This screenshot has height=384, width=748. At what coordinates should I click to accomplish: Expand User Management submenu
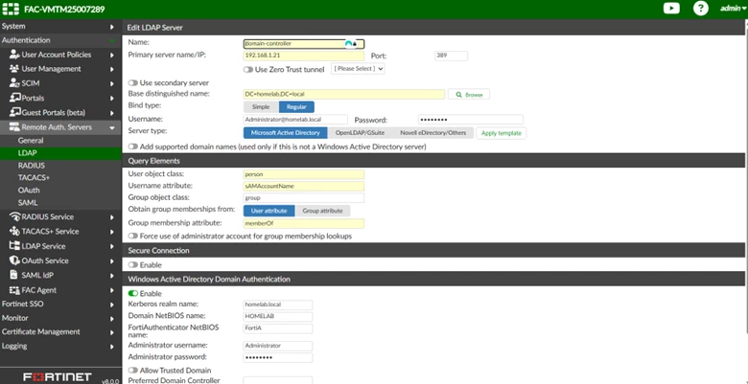112,69
